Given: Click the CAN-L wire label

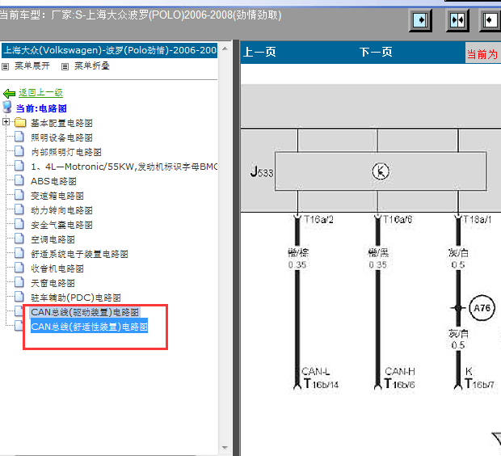Looking at the screenshot, I should 316,372.
